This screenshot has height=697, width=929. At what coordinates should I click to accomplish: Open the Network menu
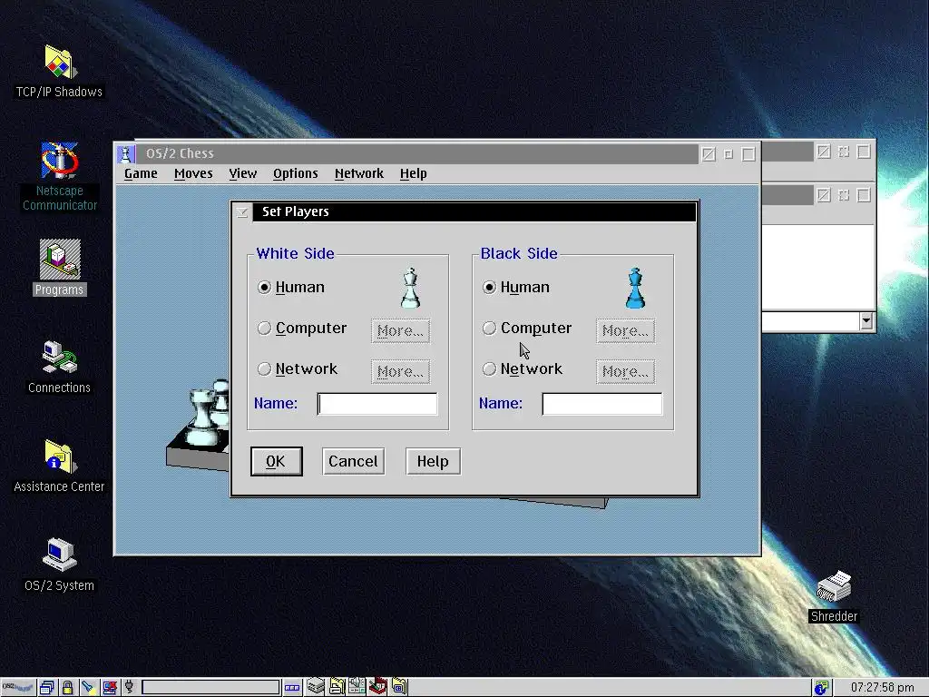point(359,173)
